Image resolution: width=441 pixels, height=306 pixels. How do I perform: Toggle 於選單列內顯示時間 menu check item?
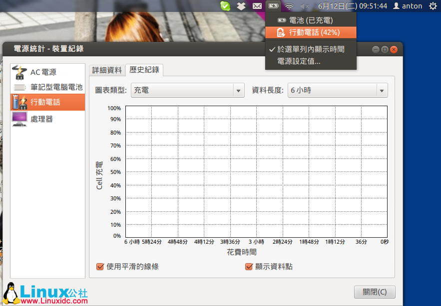(311, 49)
